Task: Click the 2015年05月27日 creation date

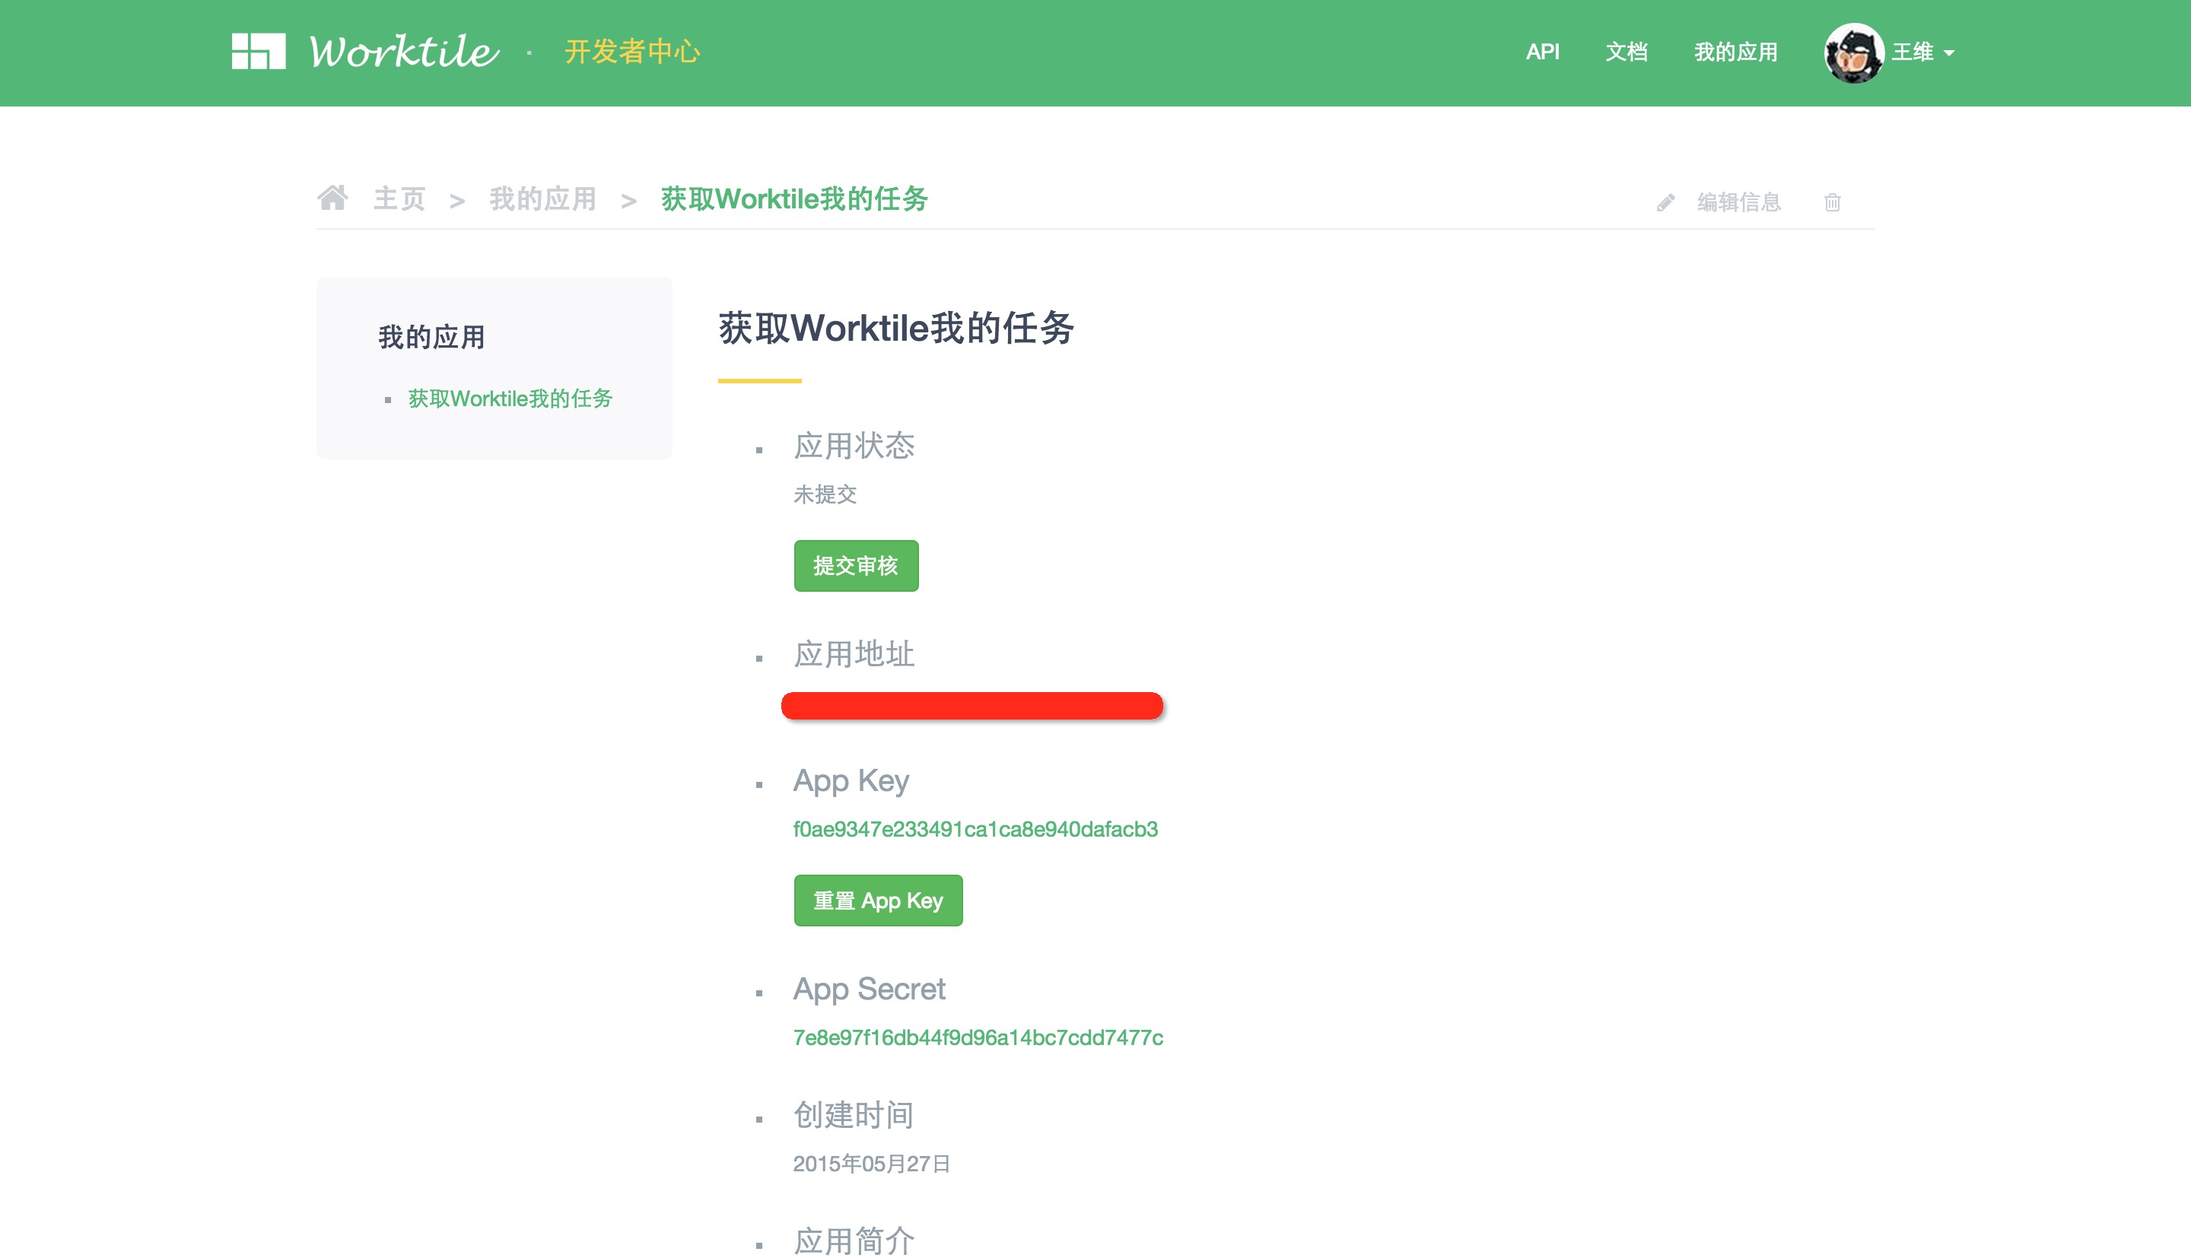Action: click(872, 1164)
